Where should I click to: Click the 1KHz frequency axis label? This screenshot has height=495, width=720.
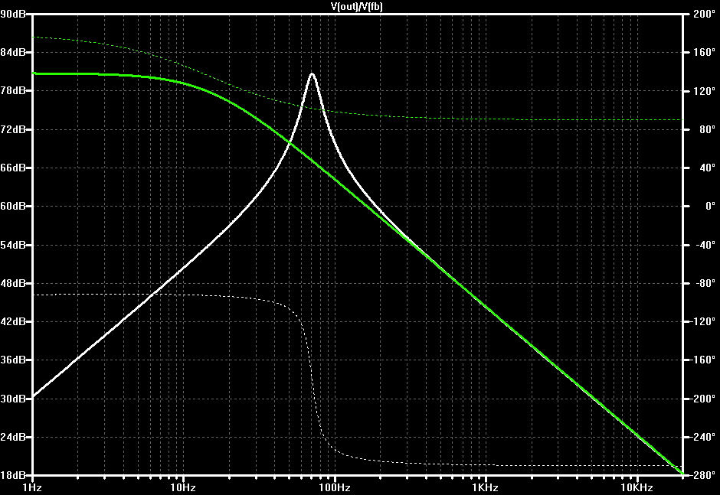[486, 487]
